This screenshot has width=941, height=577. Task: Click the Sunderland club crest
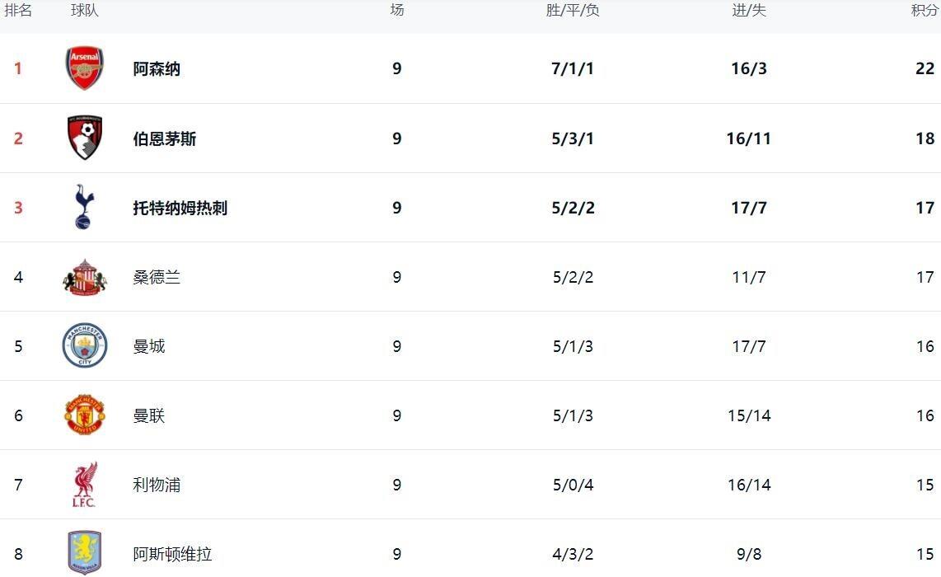point(85,277)
